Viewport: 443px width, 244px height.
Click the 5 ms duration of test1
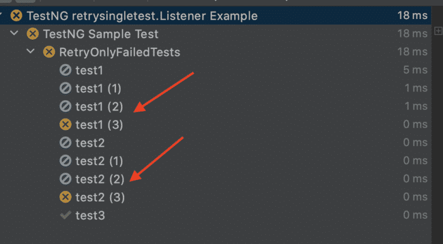[415, 70]
